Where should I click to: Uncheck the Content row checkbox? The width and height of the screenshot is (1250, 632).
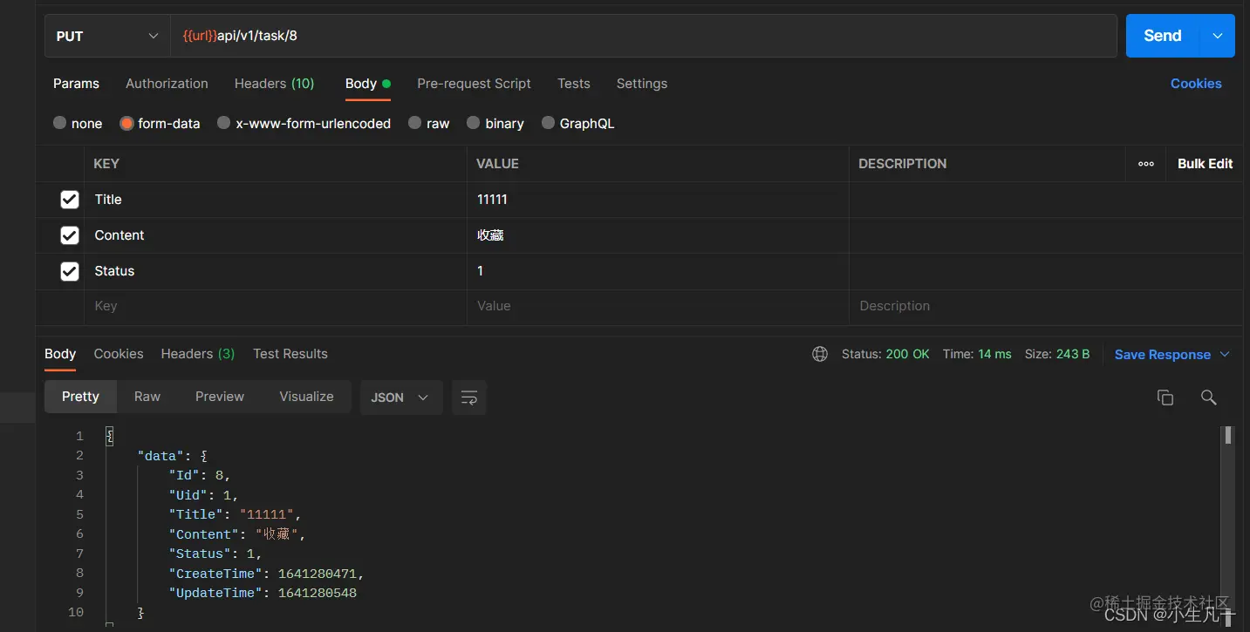70,235
